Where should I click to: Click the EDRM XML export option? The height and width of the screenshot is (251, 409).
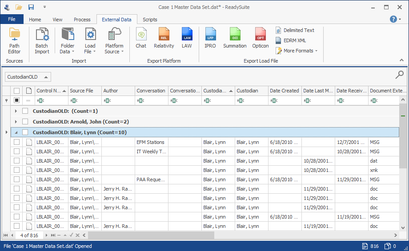(x=291, y=40)
